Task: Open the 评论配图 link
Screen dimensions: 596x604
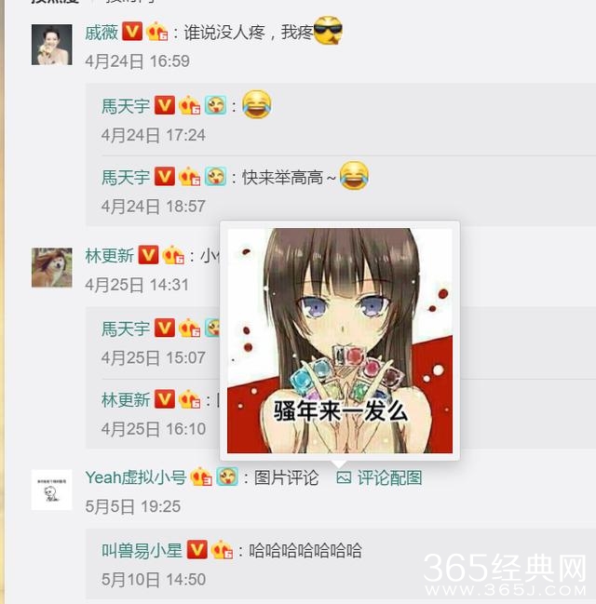Action: pos(389,477)
